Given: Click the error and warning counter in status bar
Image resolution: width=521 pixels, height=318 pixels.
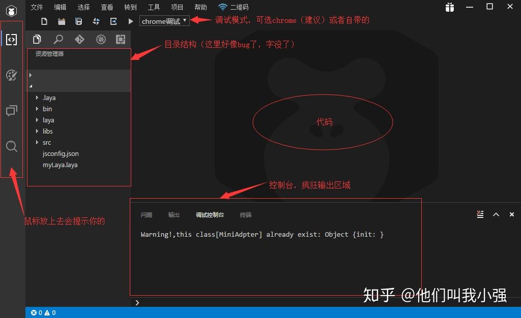Looking at the screenshot, I should point(43,312).
